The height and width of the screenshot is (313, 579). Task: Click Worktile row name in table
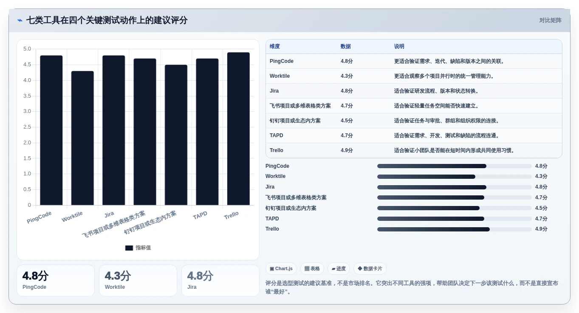[280, 76]
